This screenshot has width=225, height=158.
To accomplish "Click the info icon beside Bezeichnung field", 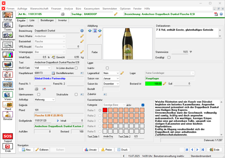I will (x=82, y=31).
